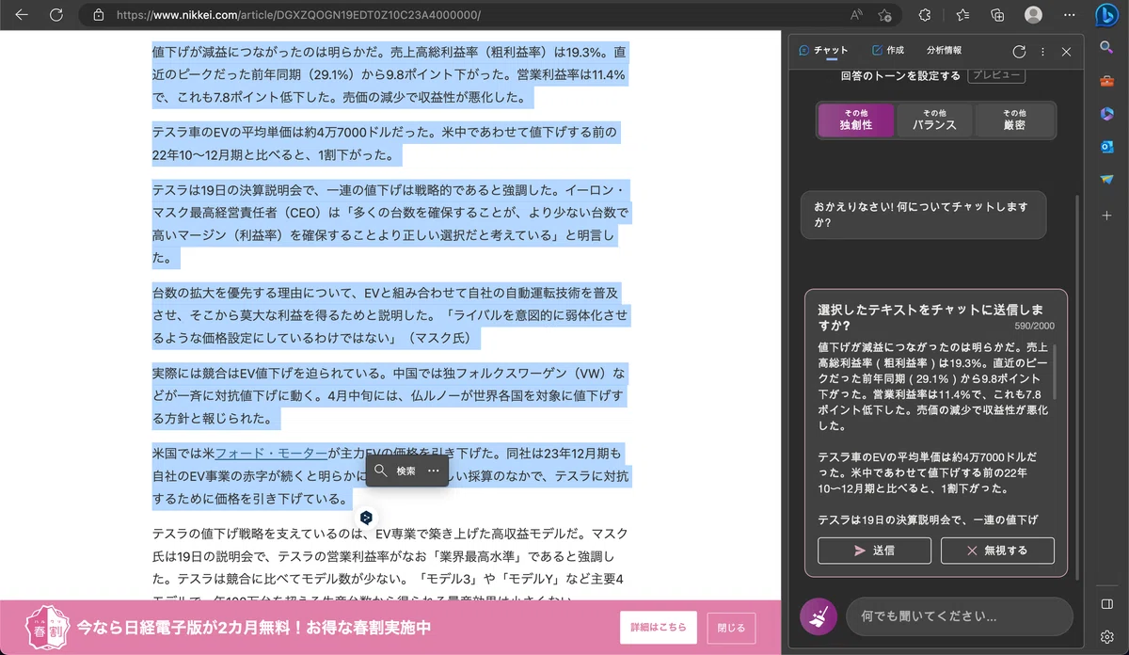Focus the 何でも聞いてください chat input

point(960,617)
